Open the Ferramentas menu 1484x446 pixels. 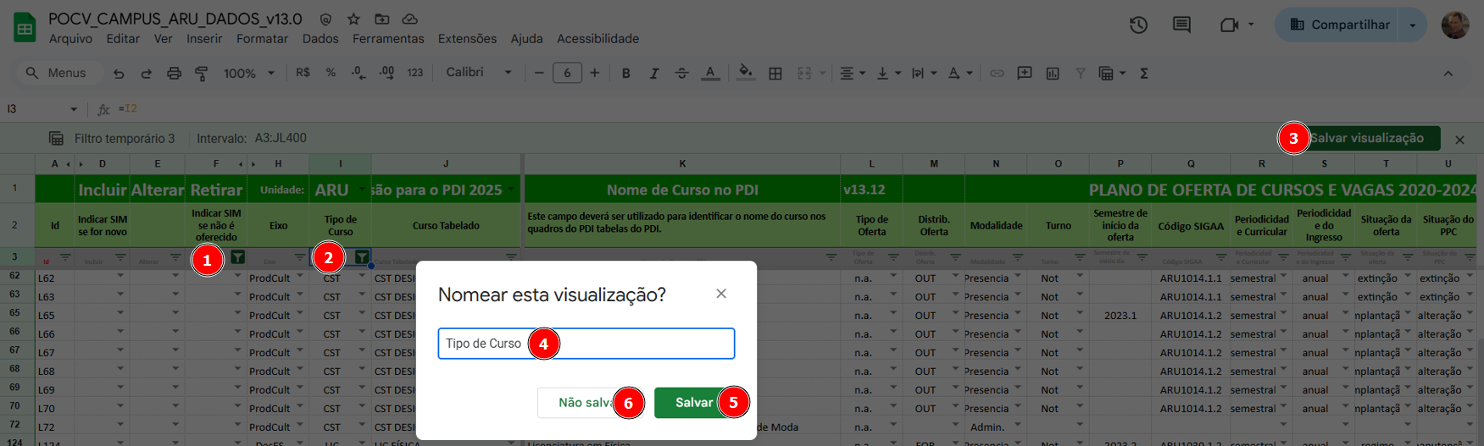coord(388,39)
